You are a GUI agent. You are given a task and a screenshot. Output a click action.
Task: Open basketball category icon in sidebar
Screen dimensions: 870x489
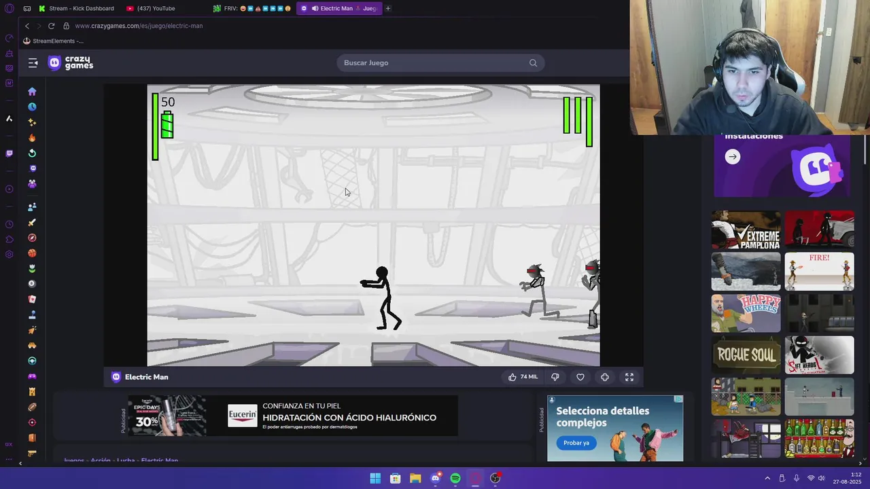tap(32, 253)
